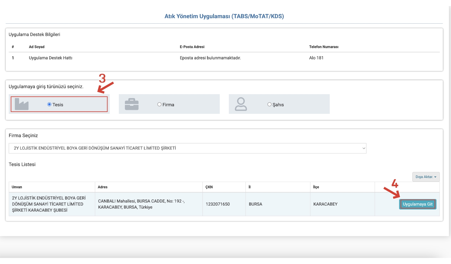Open the Firma Seçiniz company dropdown
The width and height of the screenshot is (451, 264).
tap(187, 148)
